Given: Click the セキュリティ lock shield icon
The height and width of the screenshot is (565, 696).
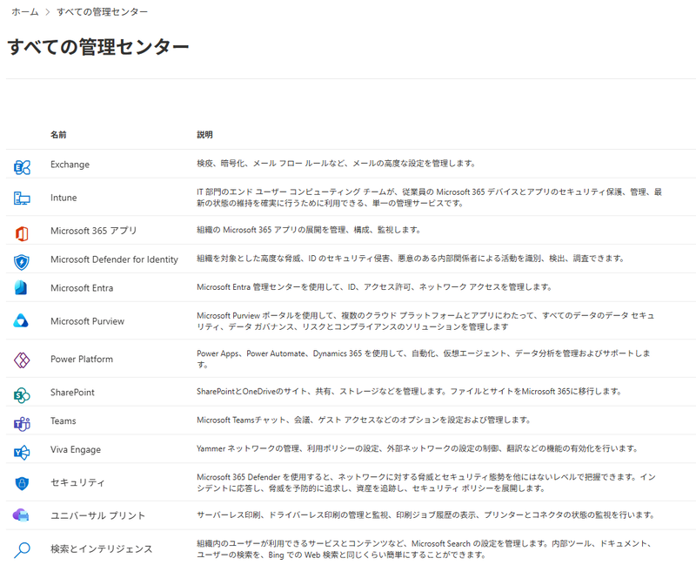Looking at the screenshot, I should click(x=22, y=483).
